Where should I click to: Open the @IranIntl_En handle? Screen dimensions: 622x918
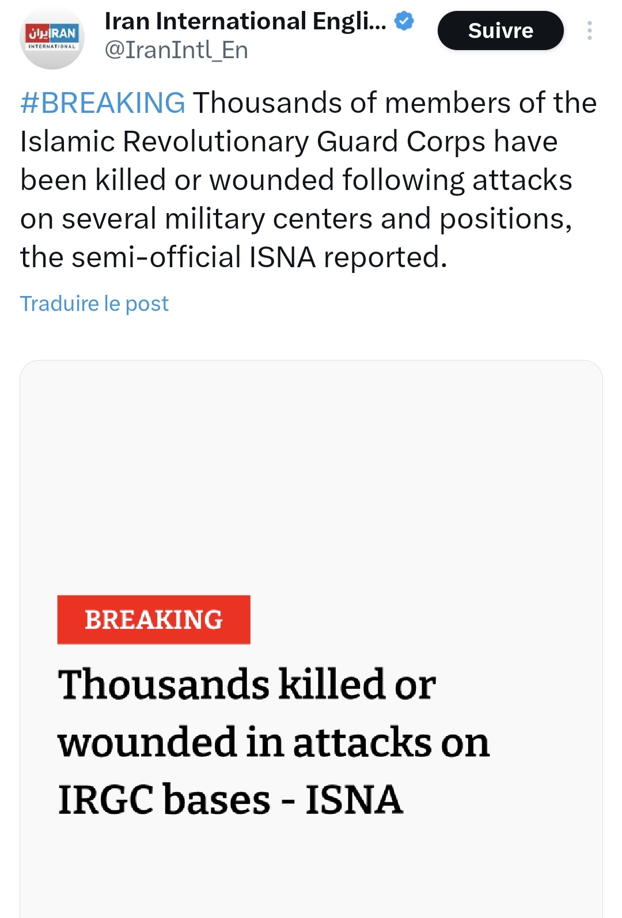pyautogui.click(x=176, y=51)
